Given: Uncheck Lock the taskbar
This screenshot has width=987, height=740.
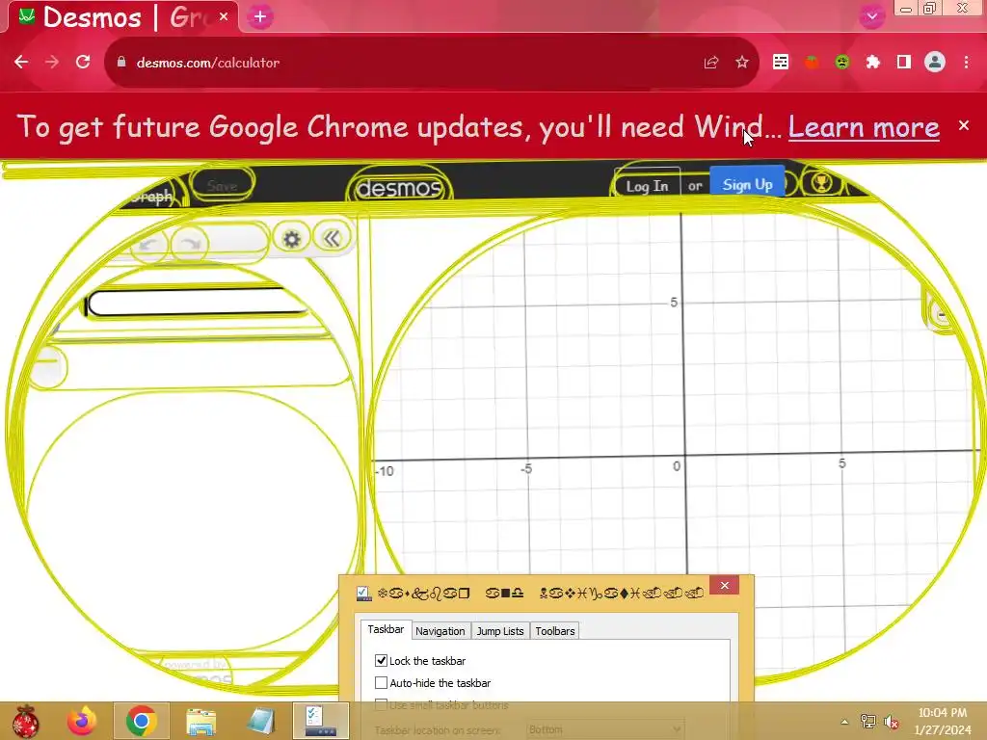Looking at the screenshot, I should [381, 661].
